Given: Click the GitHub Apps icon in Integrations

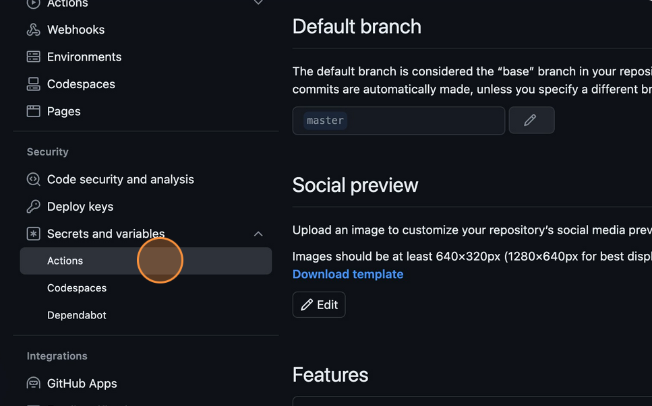Looking at the screenshot, I should pyautogui.click(x=33, y=383).
